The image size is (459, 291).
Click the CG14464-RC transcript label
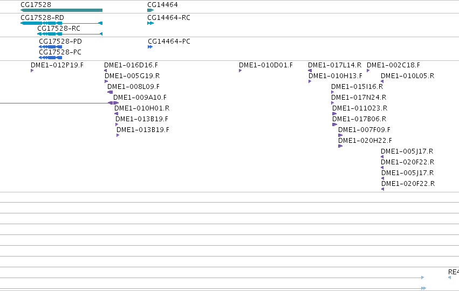pyautogui.click(x=169, y=18)
